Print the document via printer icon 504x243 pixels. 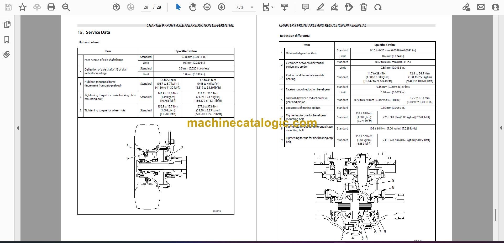(x=51, y=7)
